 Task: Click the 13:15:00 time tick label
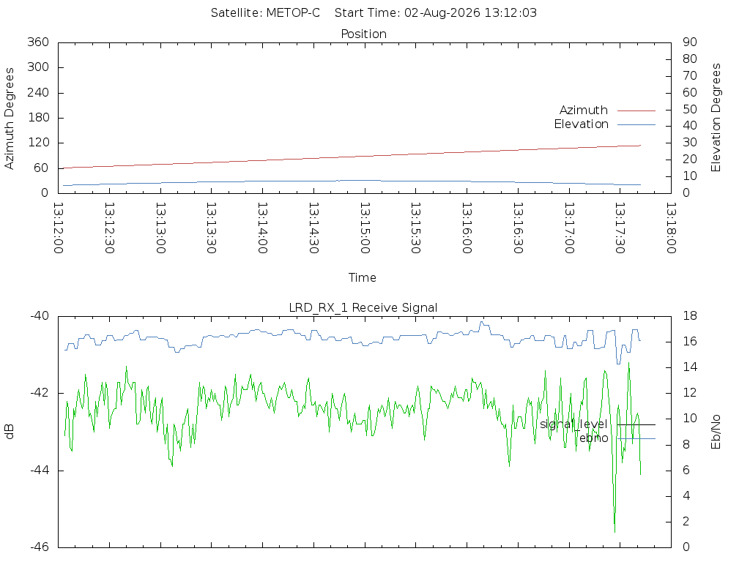pos(365,228)
